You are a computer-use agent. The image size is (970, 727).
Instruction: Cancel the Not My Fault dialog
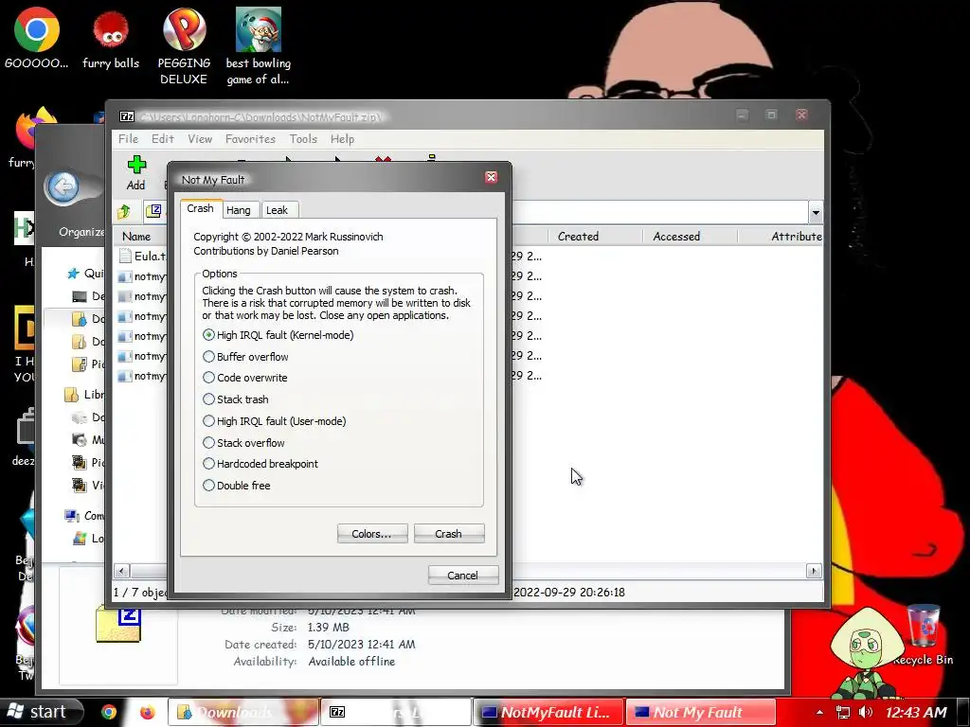pos(462,576)
